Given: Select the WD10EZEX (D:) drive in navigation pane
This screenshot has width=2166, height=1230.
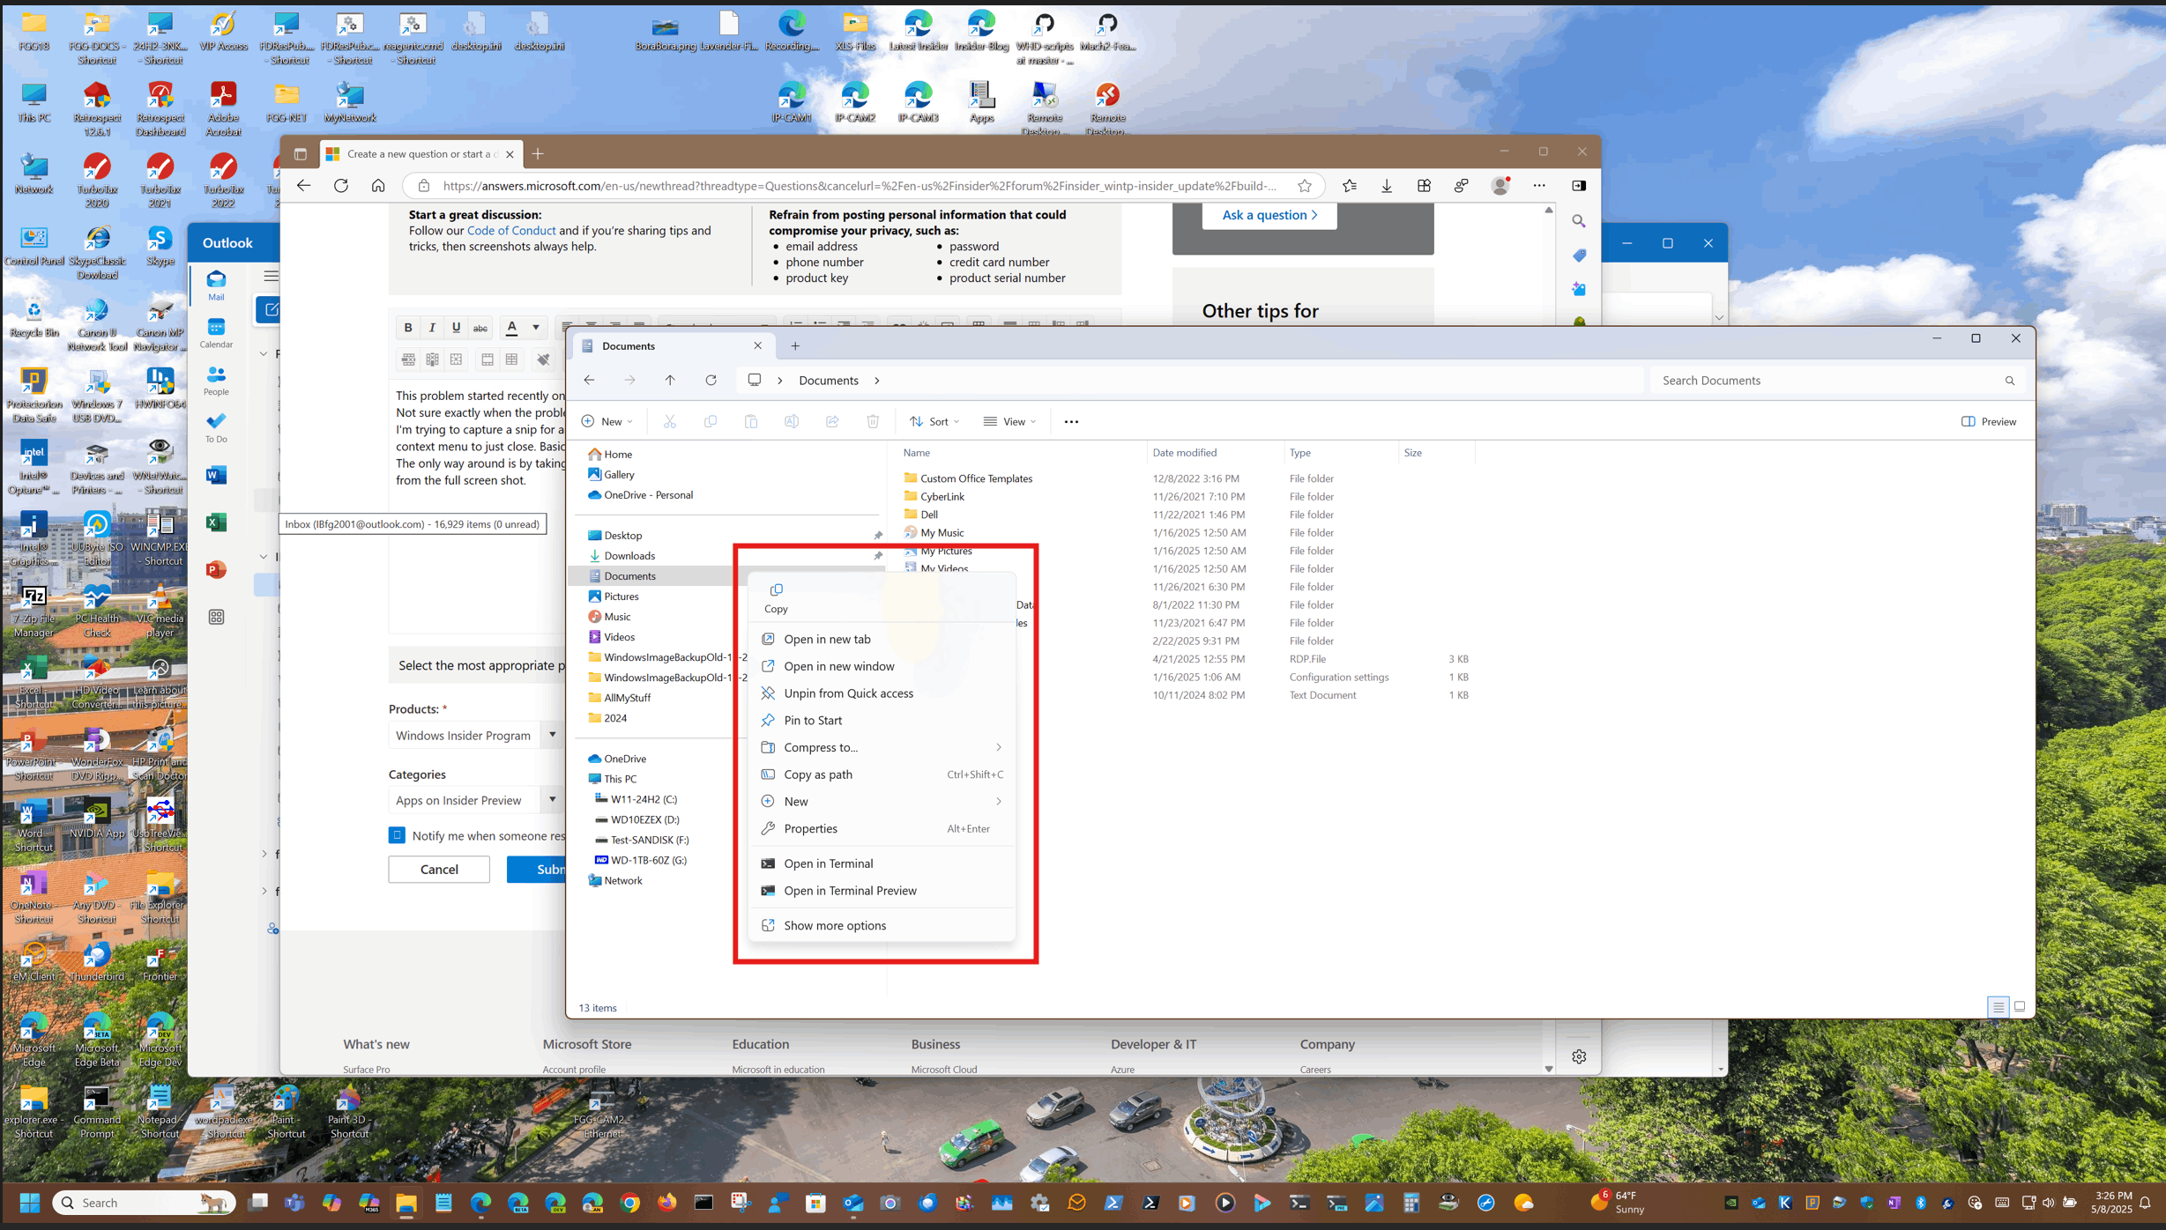Looking at the screenshot, I should [644, 819].
